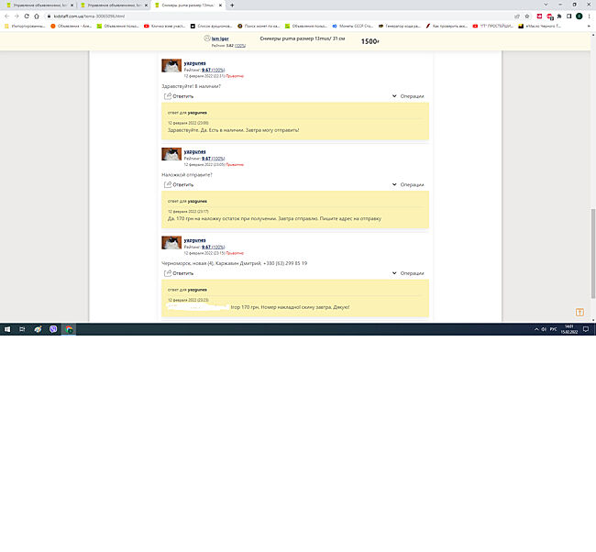Click yazgunes avatar on the first comment
The height and width of the screenshot is (552, 596).
(171, 66)
